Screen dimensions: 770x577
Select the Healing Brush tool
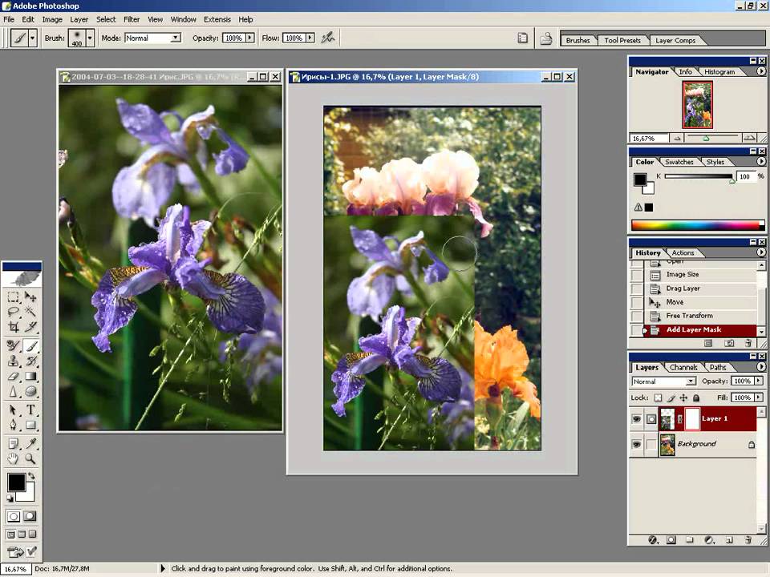click(14, 346)
